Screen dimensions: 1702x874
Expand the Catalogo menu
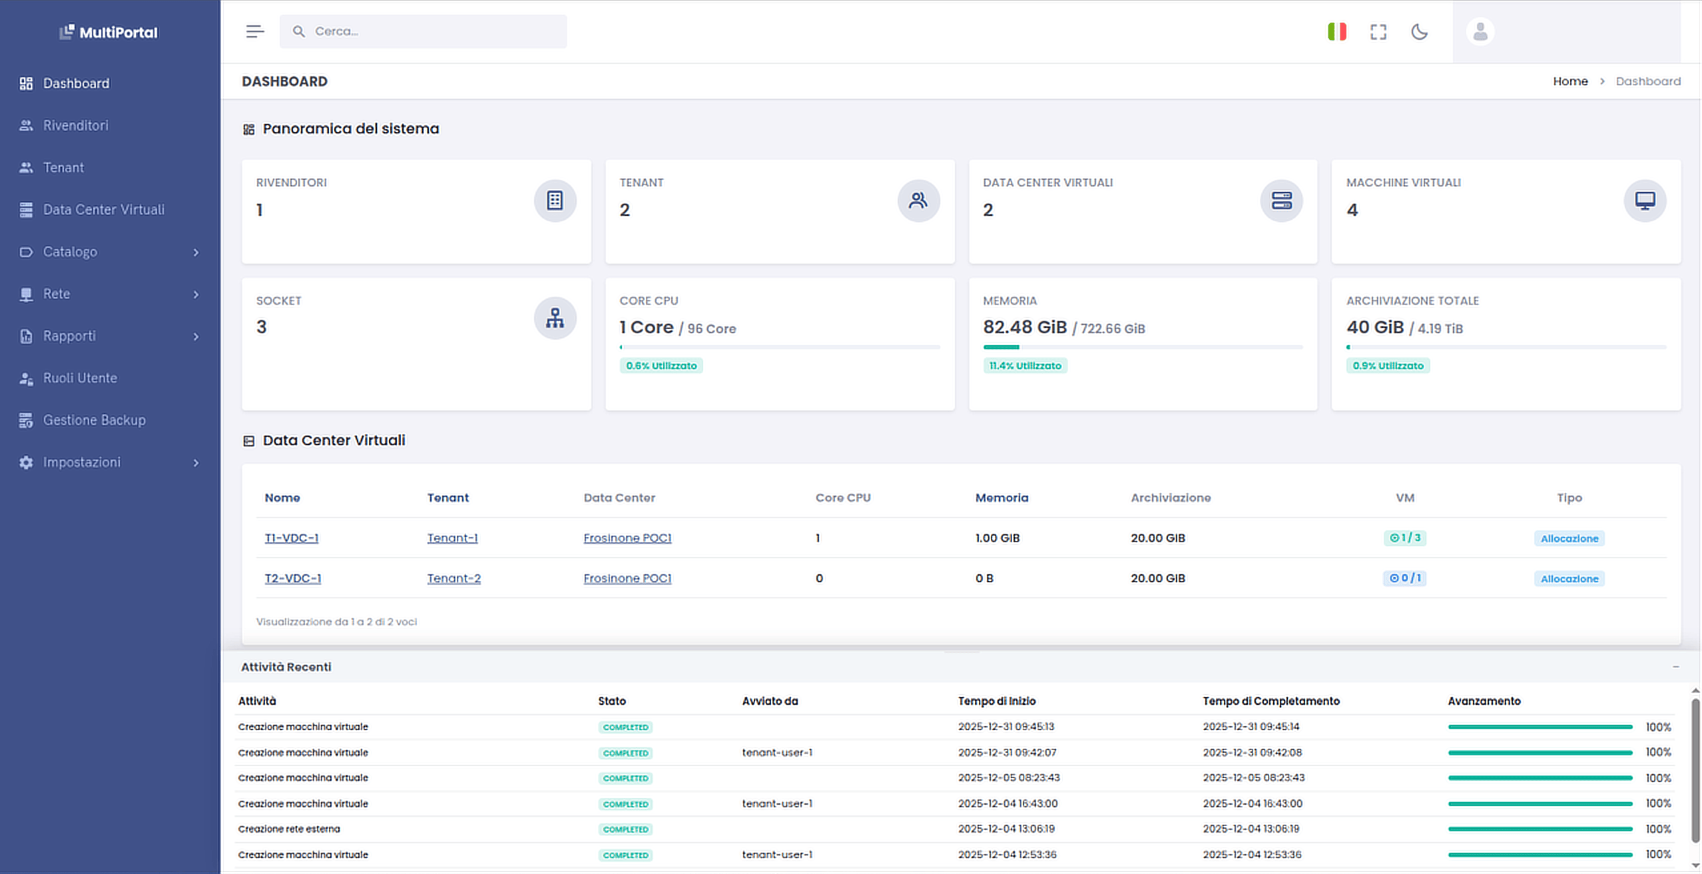point(70,252)
